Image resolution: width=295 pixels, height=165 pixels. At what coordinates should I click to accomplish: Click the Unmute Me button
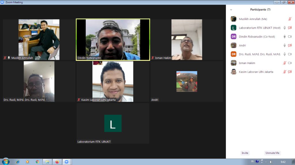[x=272, y=153]
